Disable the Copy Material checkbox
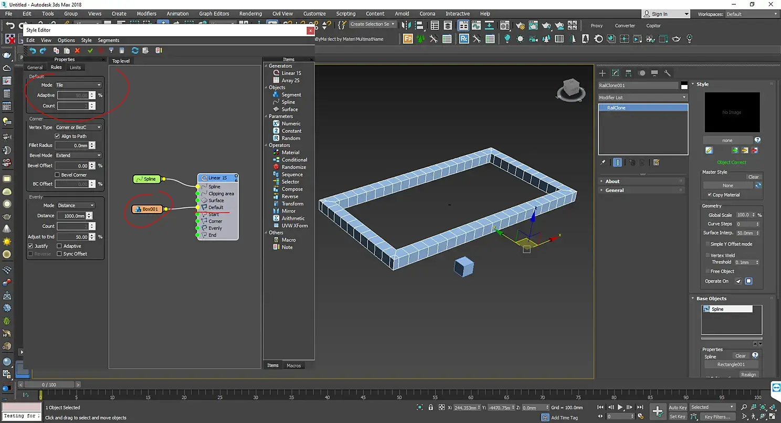The width and height of the screenshot is (781, 423). pos(710,195)
